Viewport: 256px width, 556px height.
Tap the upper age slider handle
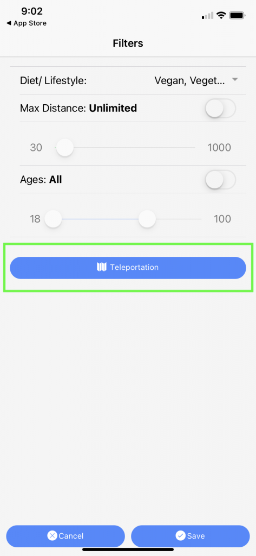coord(147,219)
